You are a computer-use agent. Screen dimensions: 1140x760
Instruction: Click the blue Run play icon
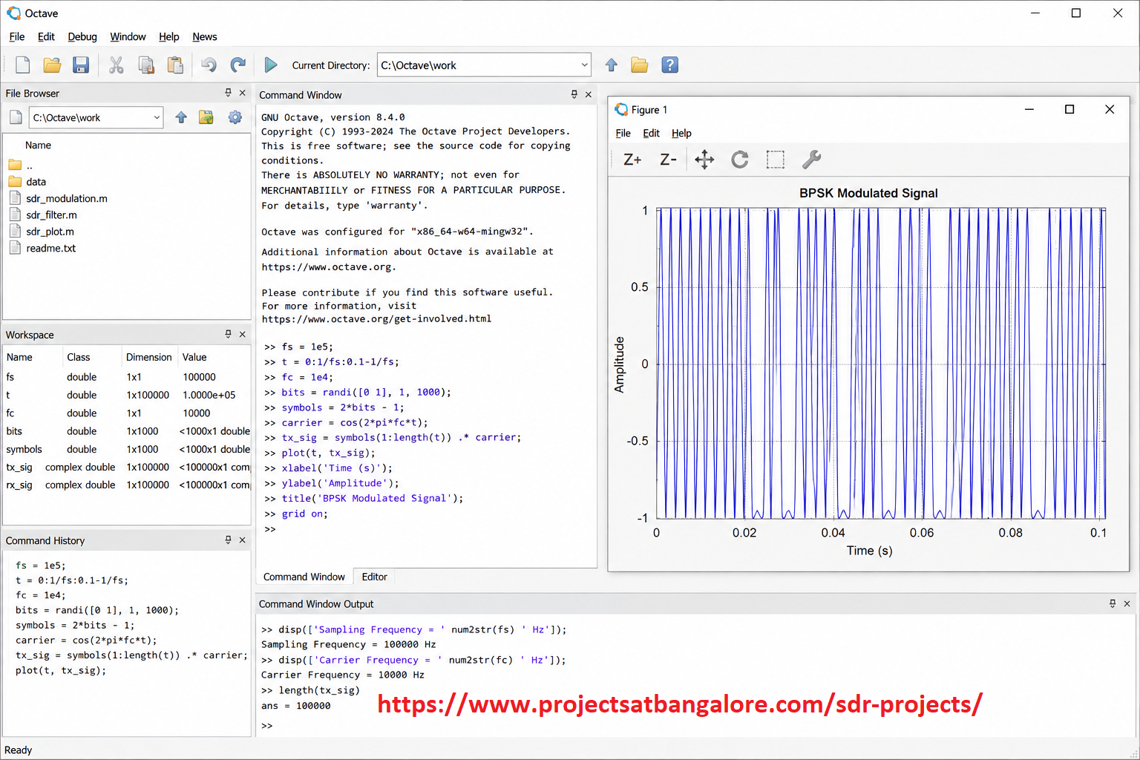271,65
